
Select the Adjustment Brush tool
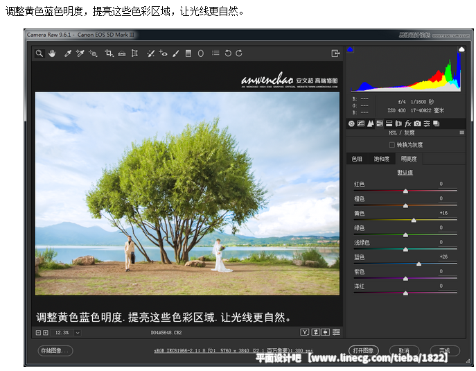pos(176,53)
